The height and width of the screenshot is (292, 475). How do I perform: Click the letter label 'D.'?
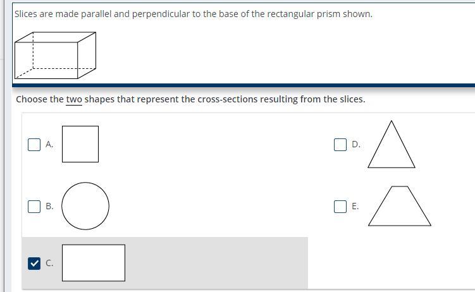click(356, 144)
